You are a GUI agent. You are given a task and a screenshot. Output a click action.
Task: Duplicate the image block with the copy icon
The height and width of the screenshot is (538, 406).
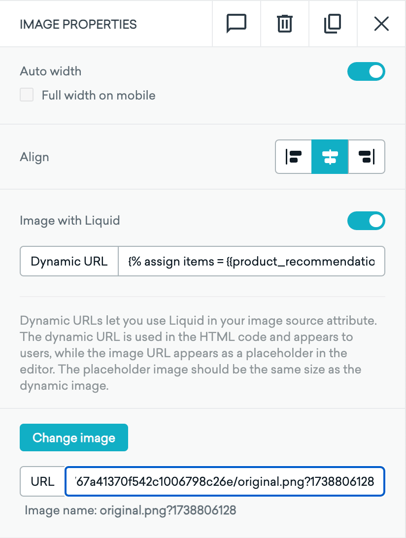[x=333, y=24]
